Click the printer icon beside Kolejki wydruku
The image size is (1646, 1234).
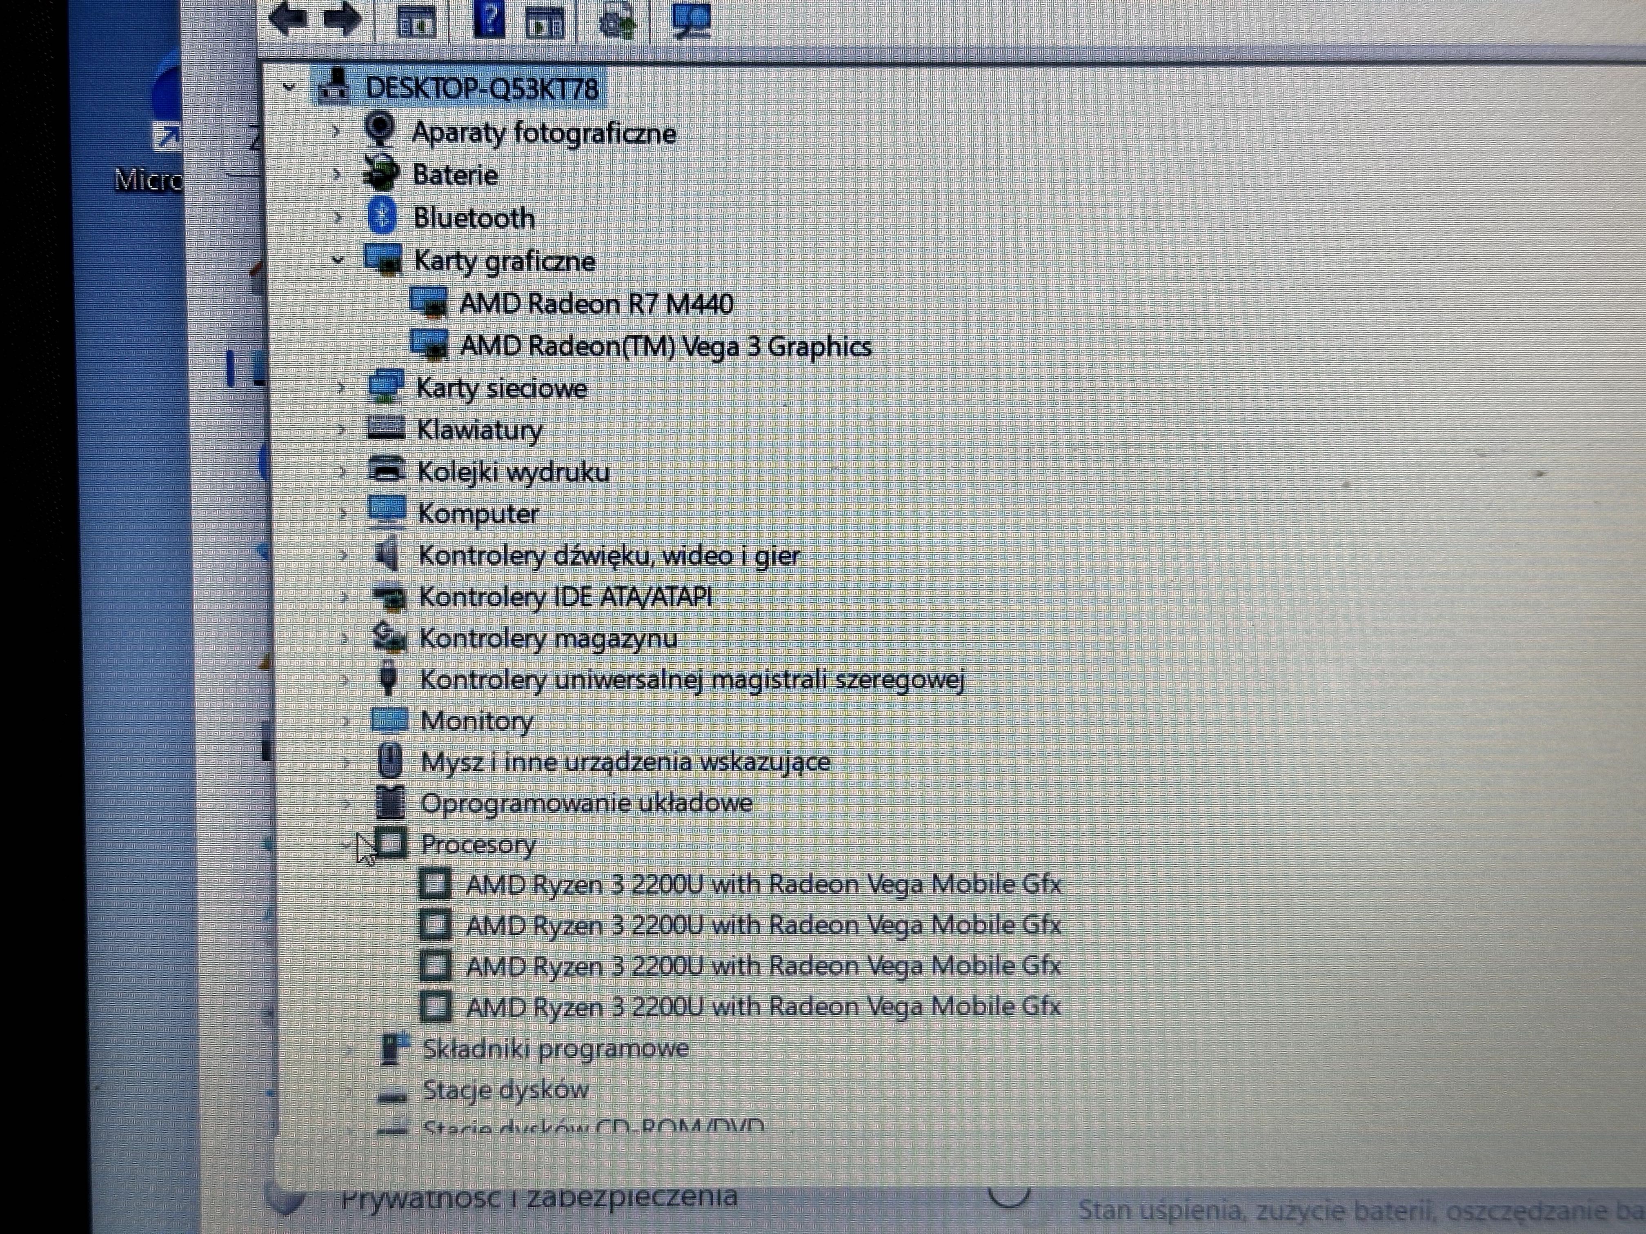(x=387, y=469)
